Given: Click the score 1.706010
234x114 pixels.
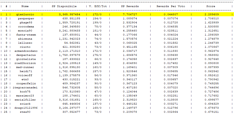Looking at the screenshot, I should pos(212,19).
